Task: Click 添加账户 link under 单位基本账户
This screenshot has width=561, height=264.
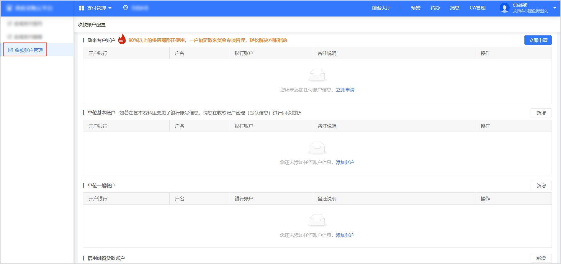Action: (345, 162)
